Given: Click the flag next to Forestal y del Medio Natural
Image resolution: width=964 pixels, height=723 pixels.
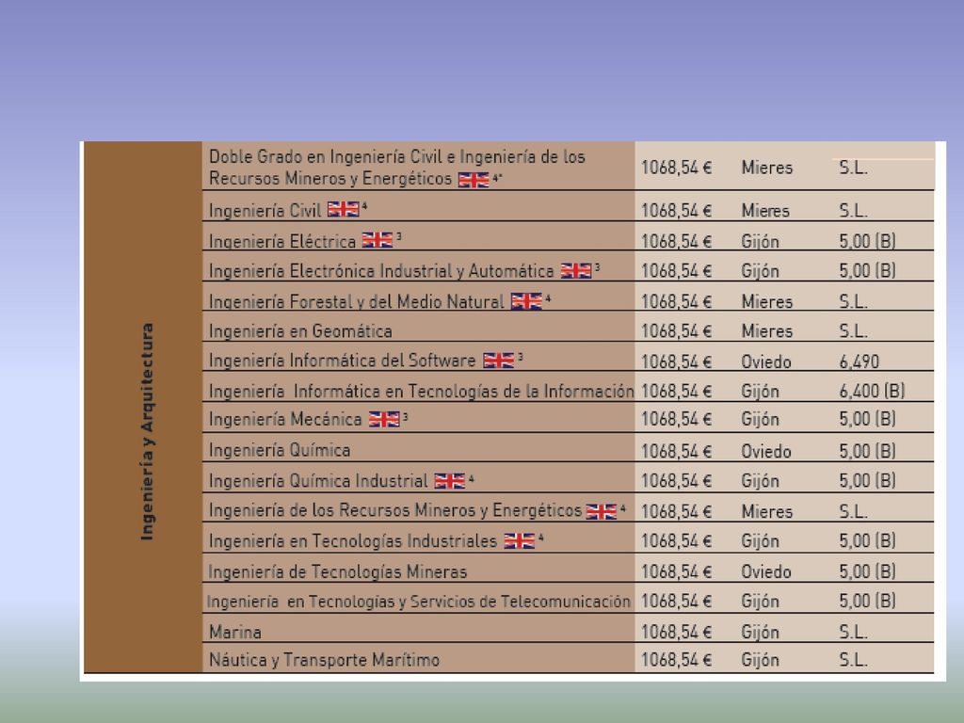Looking at the screenshot, I should [x=527, y=301].
